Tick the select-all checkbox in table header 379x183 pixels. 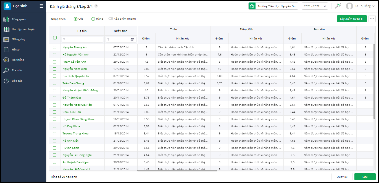click(x=55, y=38)
